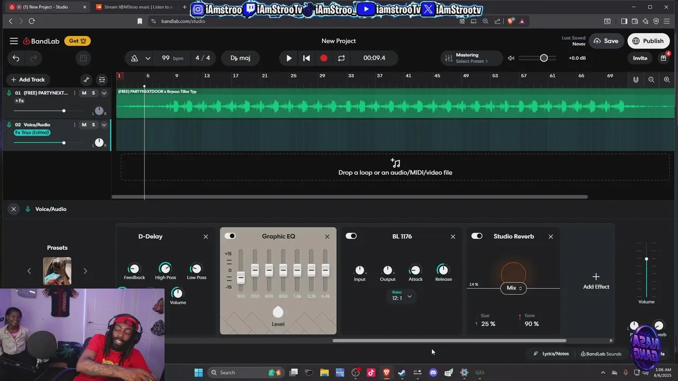The width and height of the screenshot is (678, 381).
Task: Zoom out the timeline
Action: [652, 79]
